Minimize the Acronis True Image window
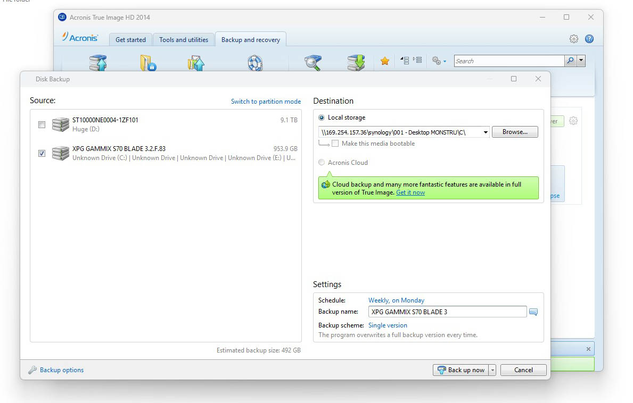This screenshot has width=633, height=403. [542, 18]
